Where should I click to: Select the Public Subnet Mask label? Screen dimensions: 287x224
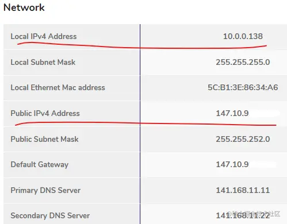[44, 139]
